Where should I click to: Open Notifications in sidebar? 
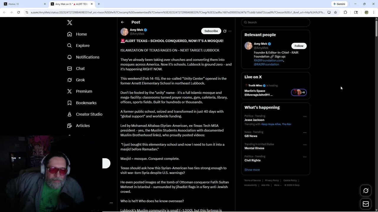pos(83,57)
